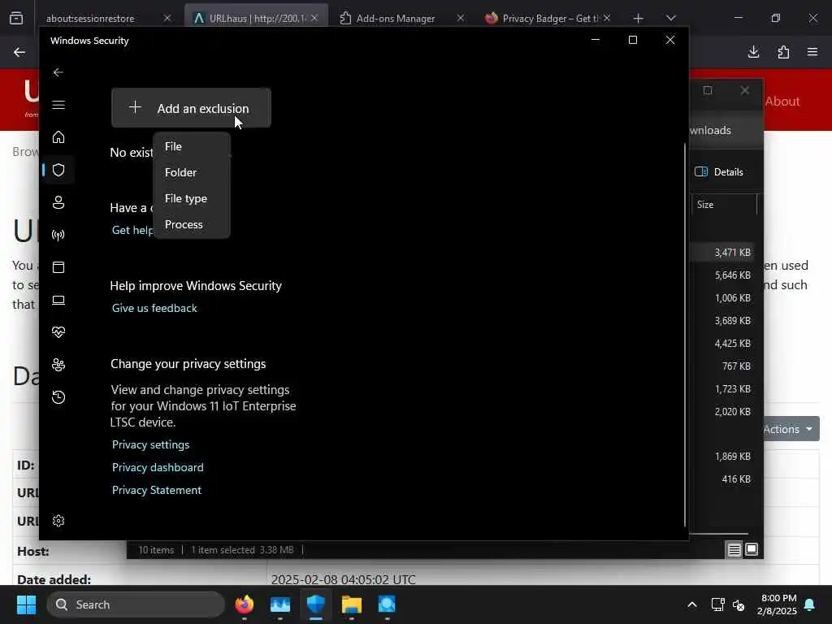Close the about:sessionrestore tab
Viewport: 832px width, 624px height.
[167, 18]
